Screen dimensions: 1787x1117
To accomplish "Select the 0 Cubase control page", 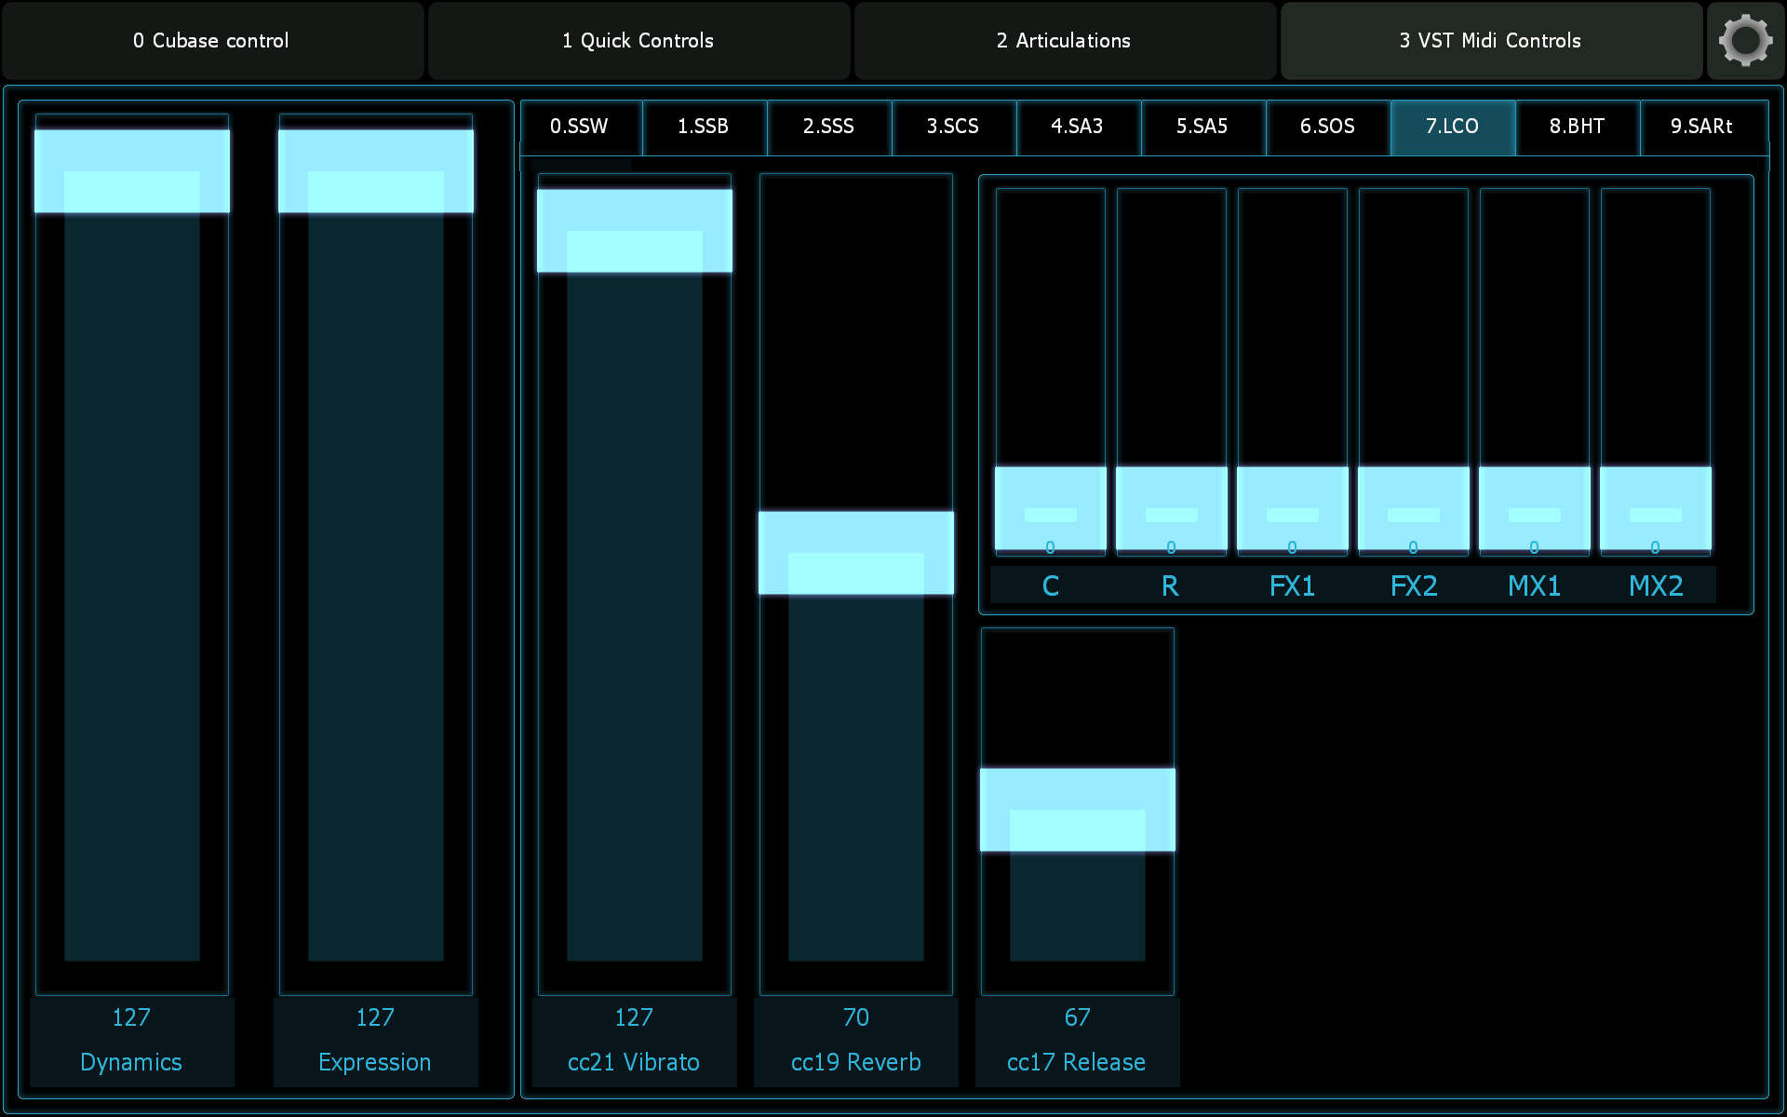I will click(212, 40).
